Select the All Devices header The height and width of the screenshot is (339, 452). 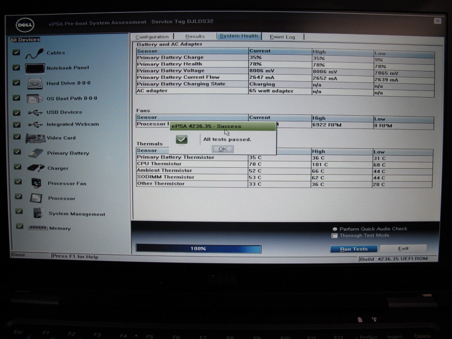click(x=25, y=40)
